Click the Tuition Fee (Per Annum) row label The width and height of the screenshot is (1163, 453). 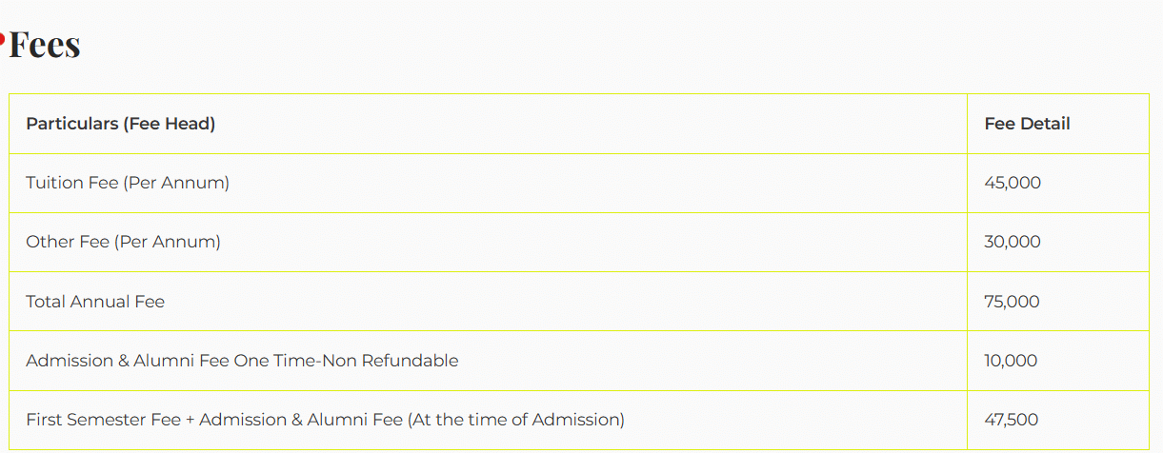128,183
